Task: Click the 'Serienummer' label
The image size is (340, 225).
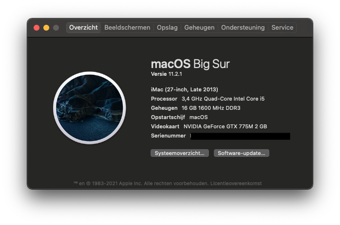Action: 168,136
